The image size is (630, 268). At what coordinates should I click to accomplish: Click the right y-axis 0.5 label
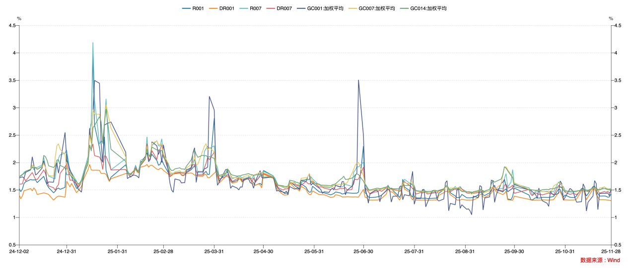[618, 245]
